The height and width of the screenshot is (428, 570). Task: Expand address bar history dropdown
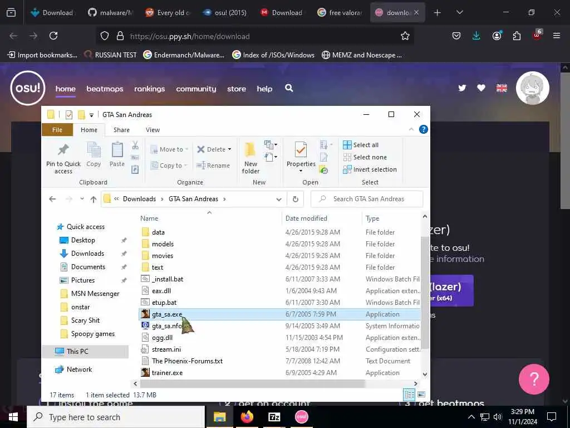point(279,199)
